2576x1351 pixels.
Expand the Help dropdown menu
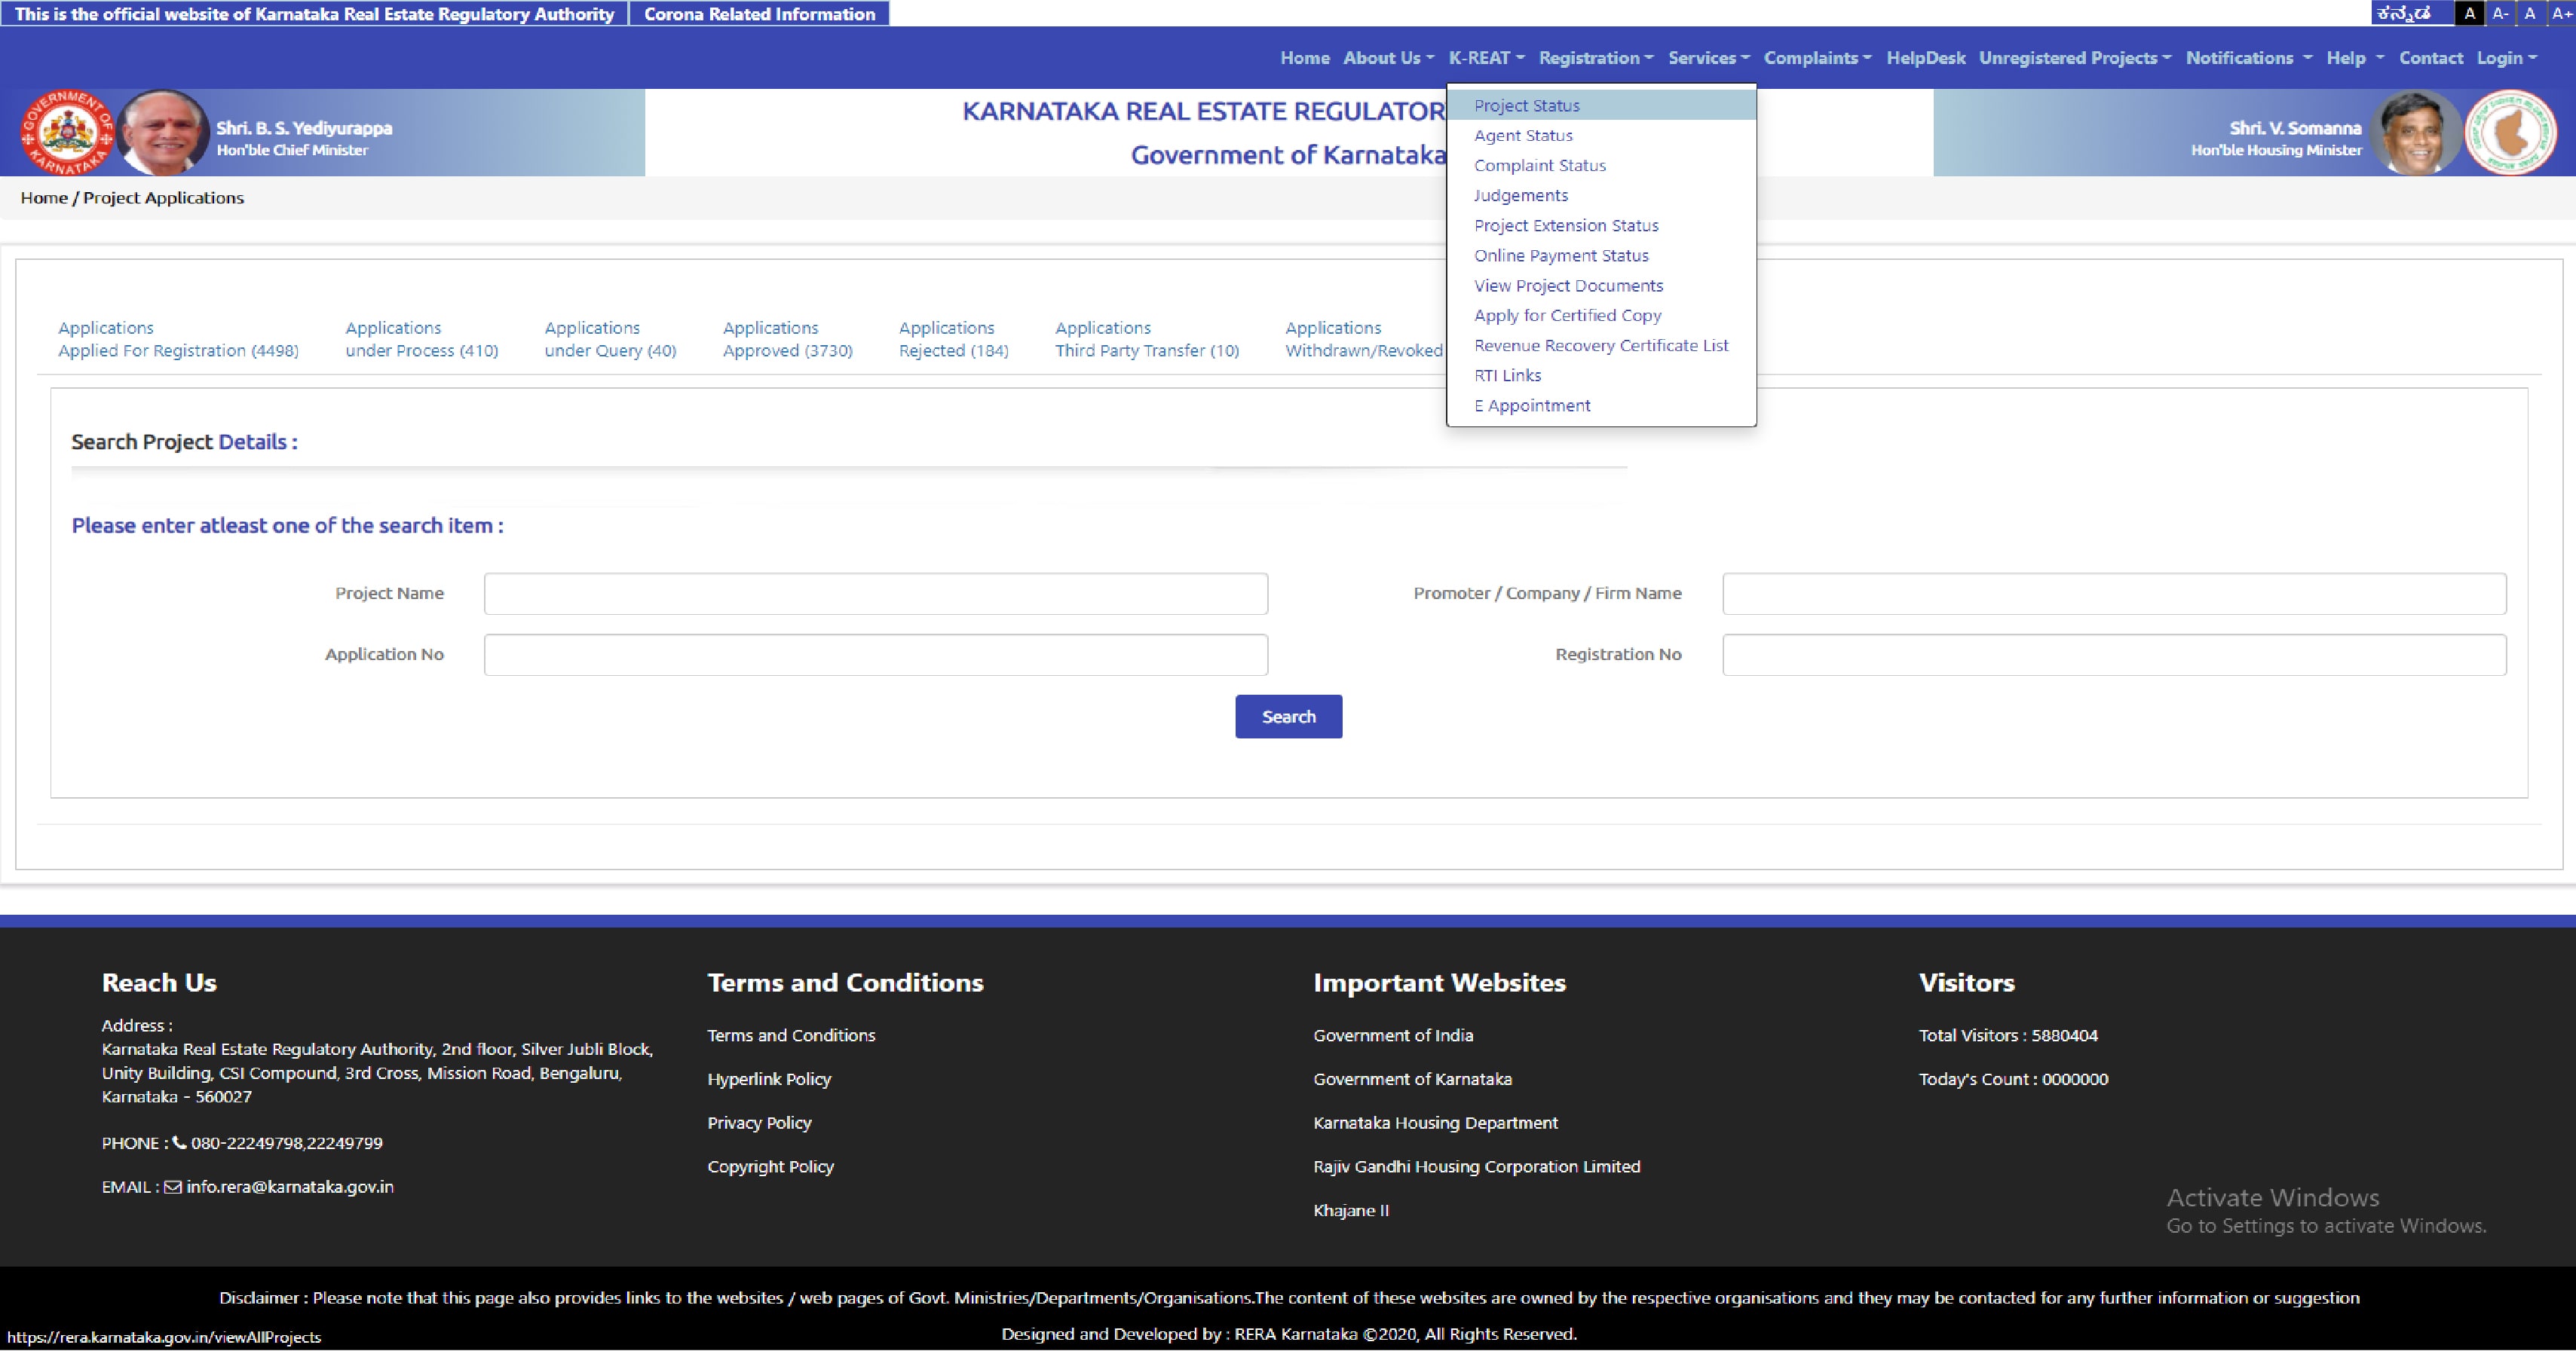(x=2355, y=58)
